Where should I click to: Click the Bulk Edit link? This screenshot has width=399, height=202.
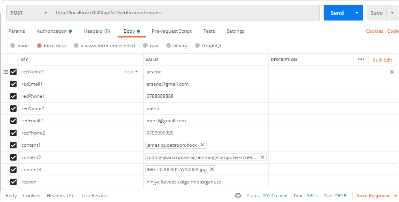382,60
